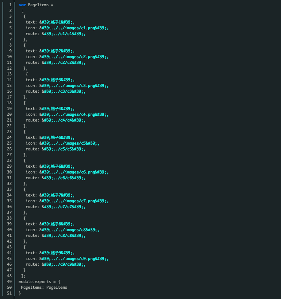Screen dimensions: 281x299
Task: Click 'PageItems: PageItems' on line 50
Action: (x=44, y=287)
